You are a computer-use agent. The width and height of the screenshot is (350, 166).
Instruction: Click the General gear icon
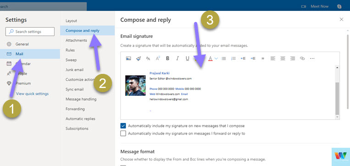(x=9, y=44)
